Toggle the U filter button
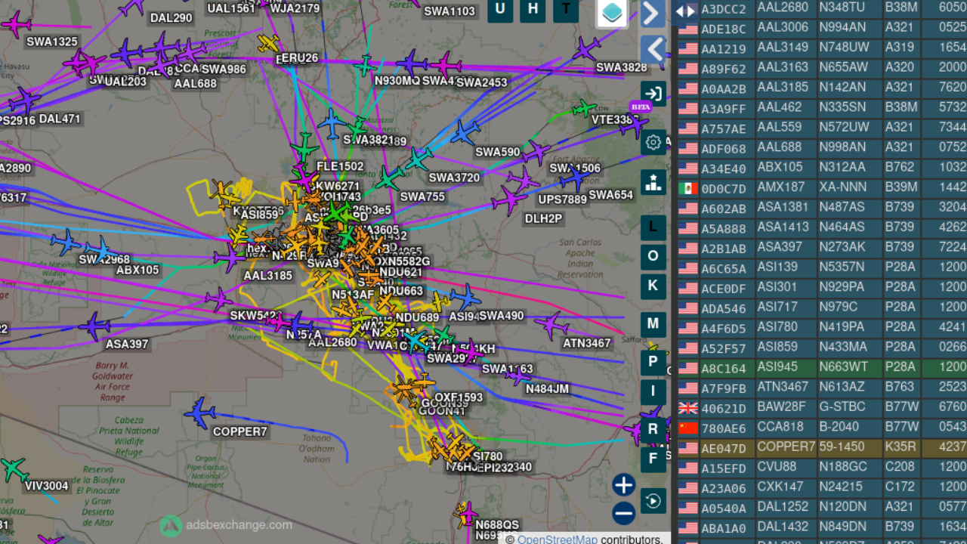This screenshot has width=967, height=544. click(x=500, y=9)
